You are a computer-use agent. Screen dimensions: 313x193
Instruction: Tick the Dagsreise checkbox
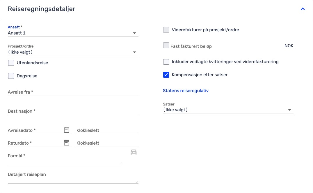click(11, 76)
